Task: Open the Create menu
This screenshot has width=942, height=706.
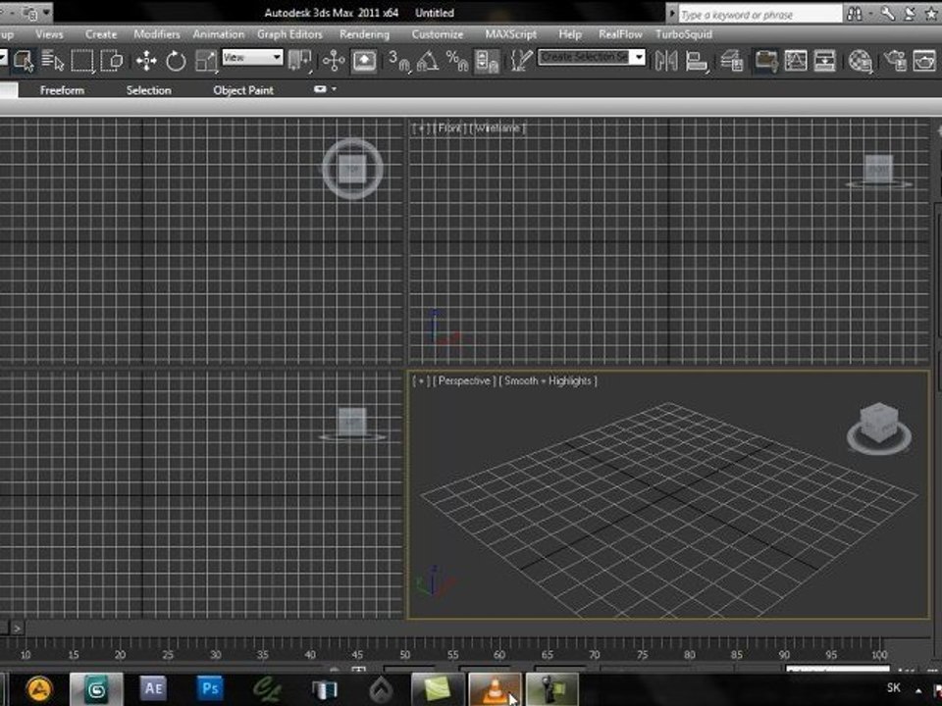Action: (x=101, y=34)
